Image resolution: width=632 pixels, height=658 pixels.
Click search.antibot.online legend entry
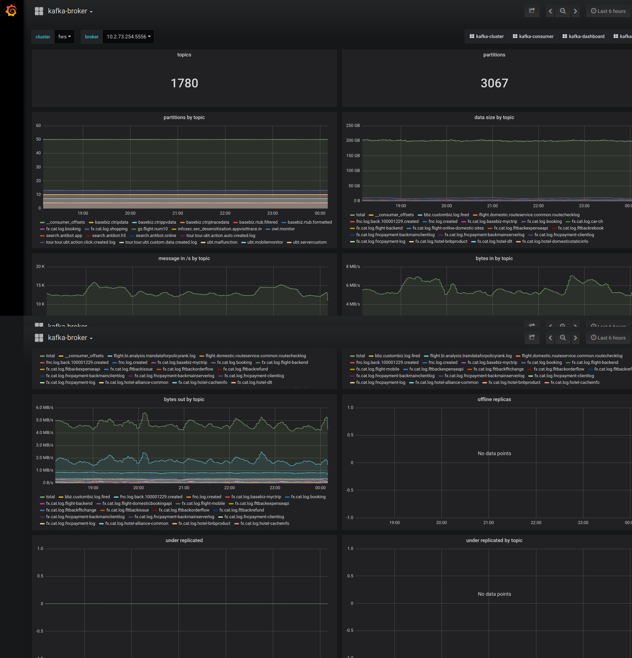(x=156, y=236)
